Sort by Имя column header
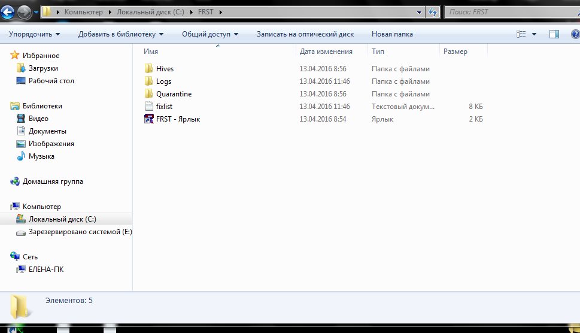 coord(151,52)
